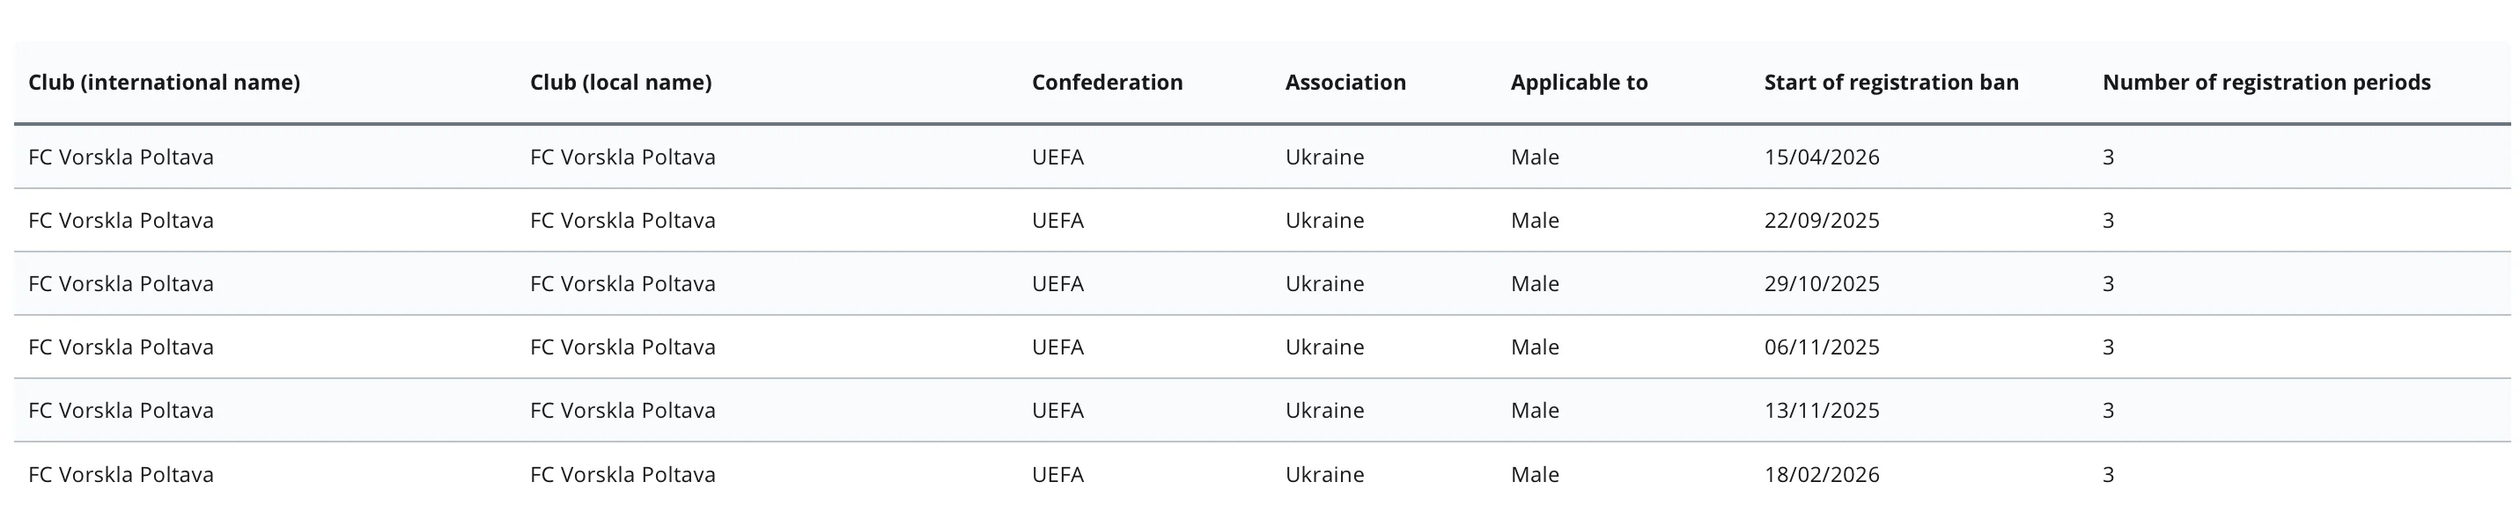Click international club name in 06/11/2025 row
This screenshot has width=2520, height=526.
click(121, 348)
